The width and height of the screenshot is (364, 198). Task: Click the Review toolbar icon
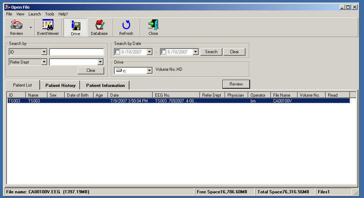pyautogui.click(x=16, y=26)
